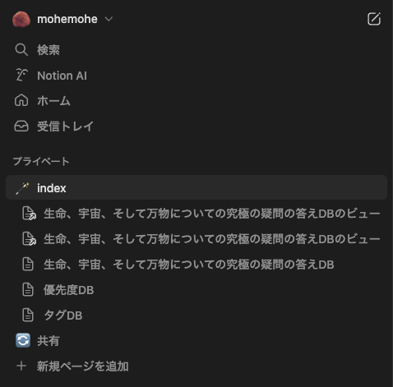
Task: Click the mohemohe workspace avatar
Action: (21, 19)
